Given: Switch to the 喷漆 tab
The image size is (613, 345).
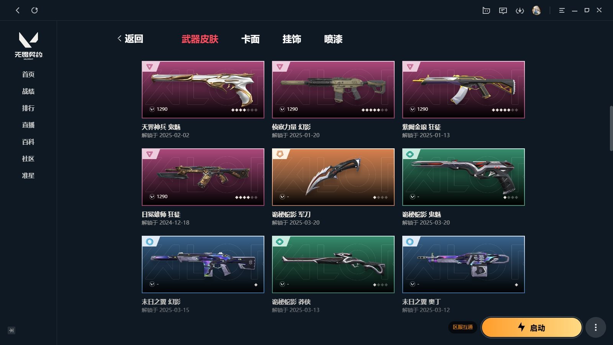Looking at the screenshot, I should [333, 39].
